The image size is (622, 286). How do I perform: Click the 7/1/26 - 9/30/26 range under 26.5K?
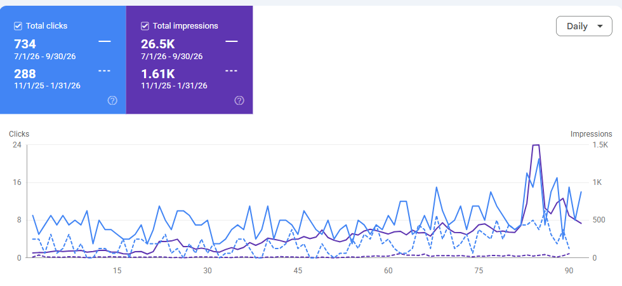click(172, 57)
